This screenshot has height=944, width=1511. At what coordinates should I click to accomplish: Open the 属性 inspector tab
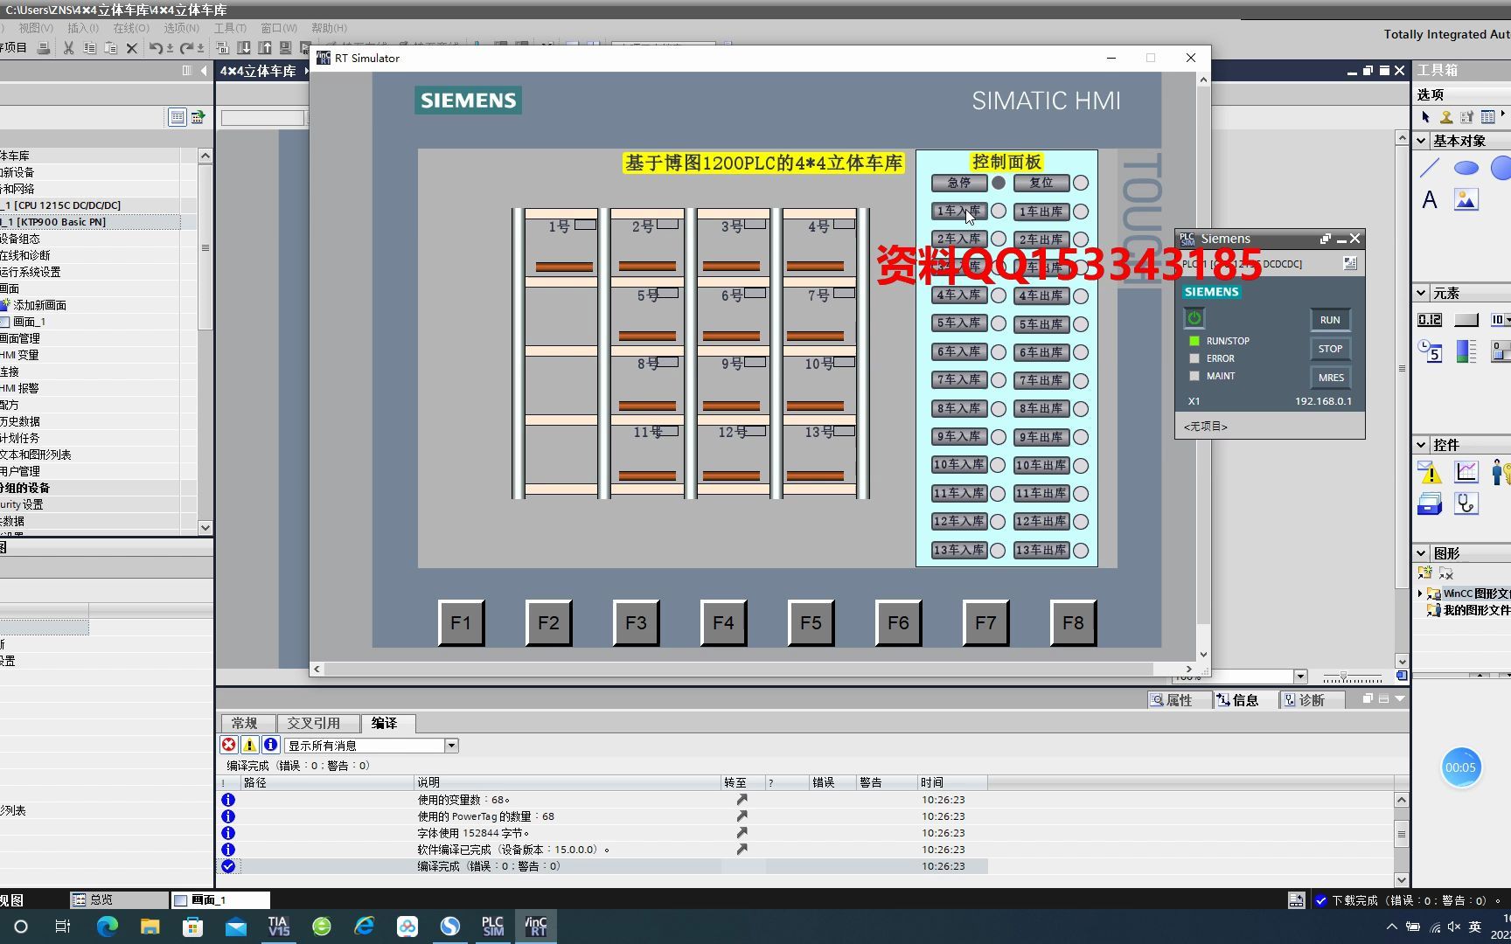click(1178, 699)
